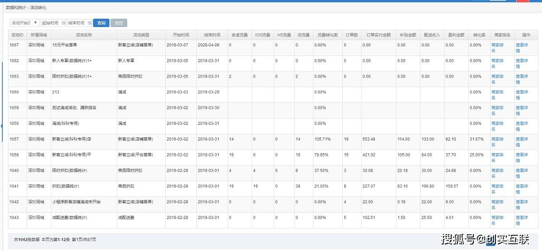542x251 pixels.
Task: Click the IOS流量 column header
Action: click(263, 35)
